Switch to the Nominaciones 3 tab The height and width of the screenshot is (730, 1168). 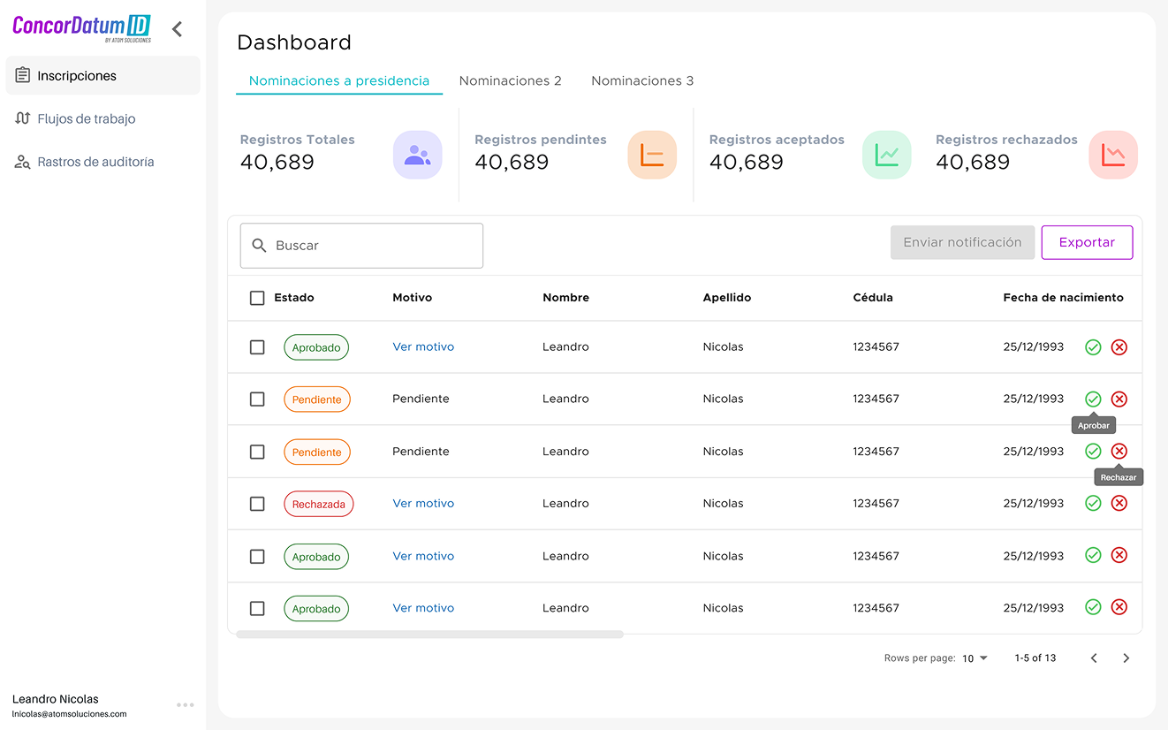(642, 81)
